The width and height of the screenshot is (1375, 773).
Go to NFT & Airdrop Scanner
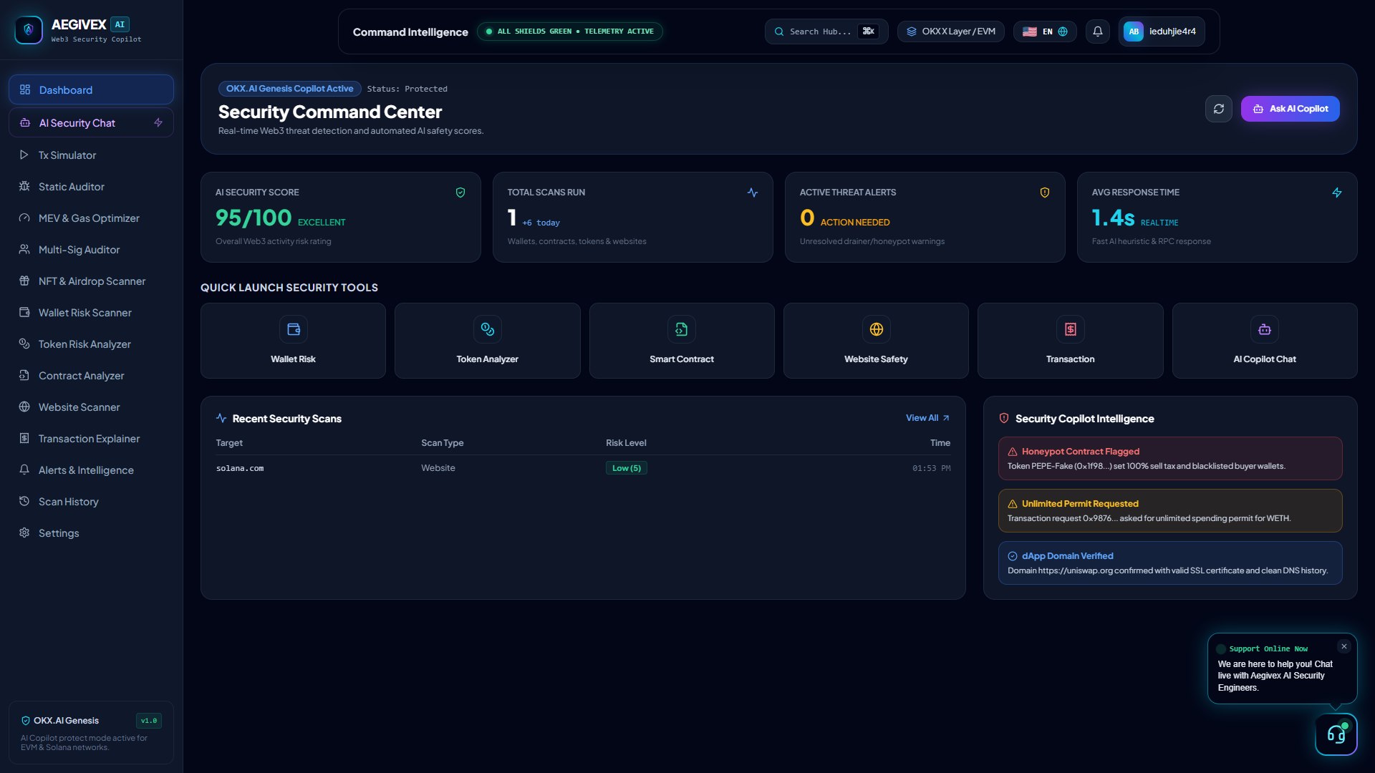coord(91,281)
